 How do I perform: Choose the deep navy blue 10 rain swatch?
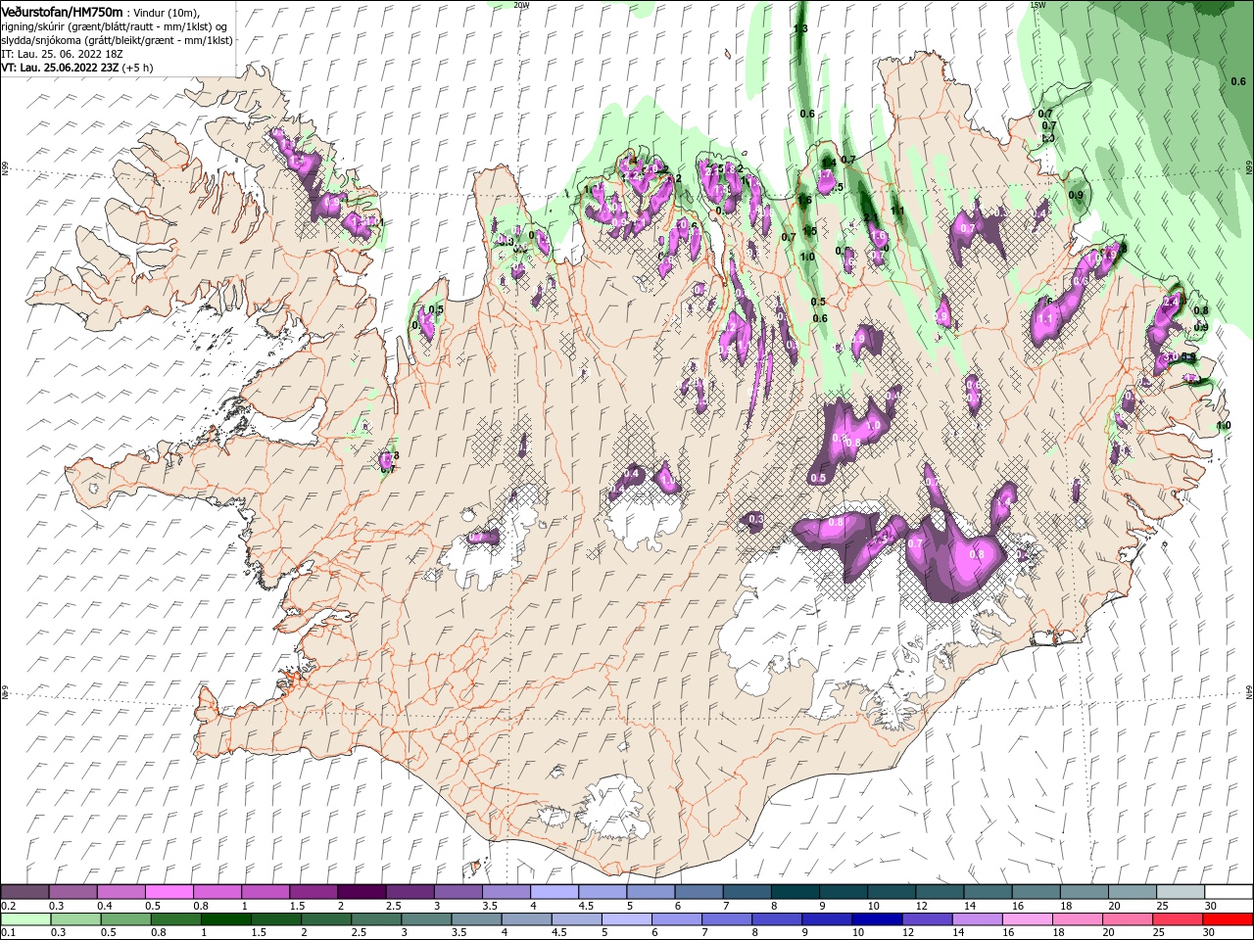coord(877,919)
